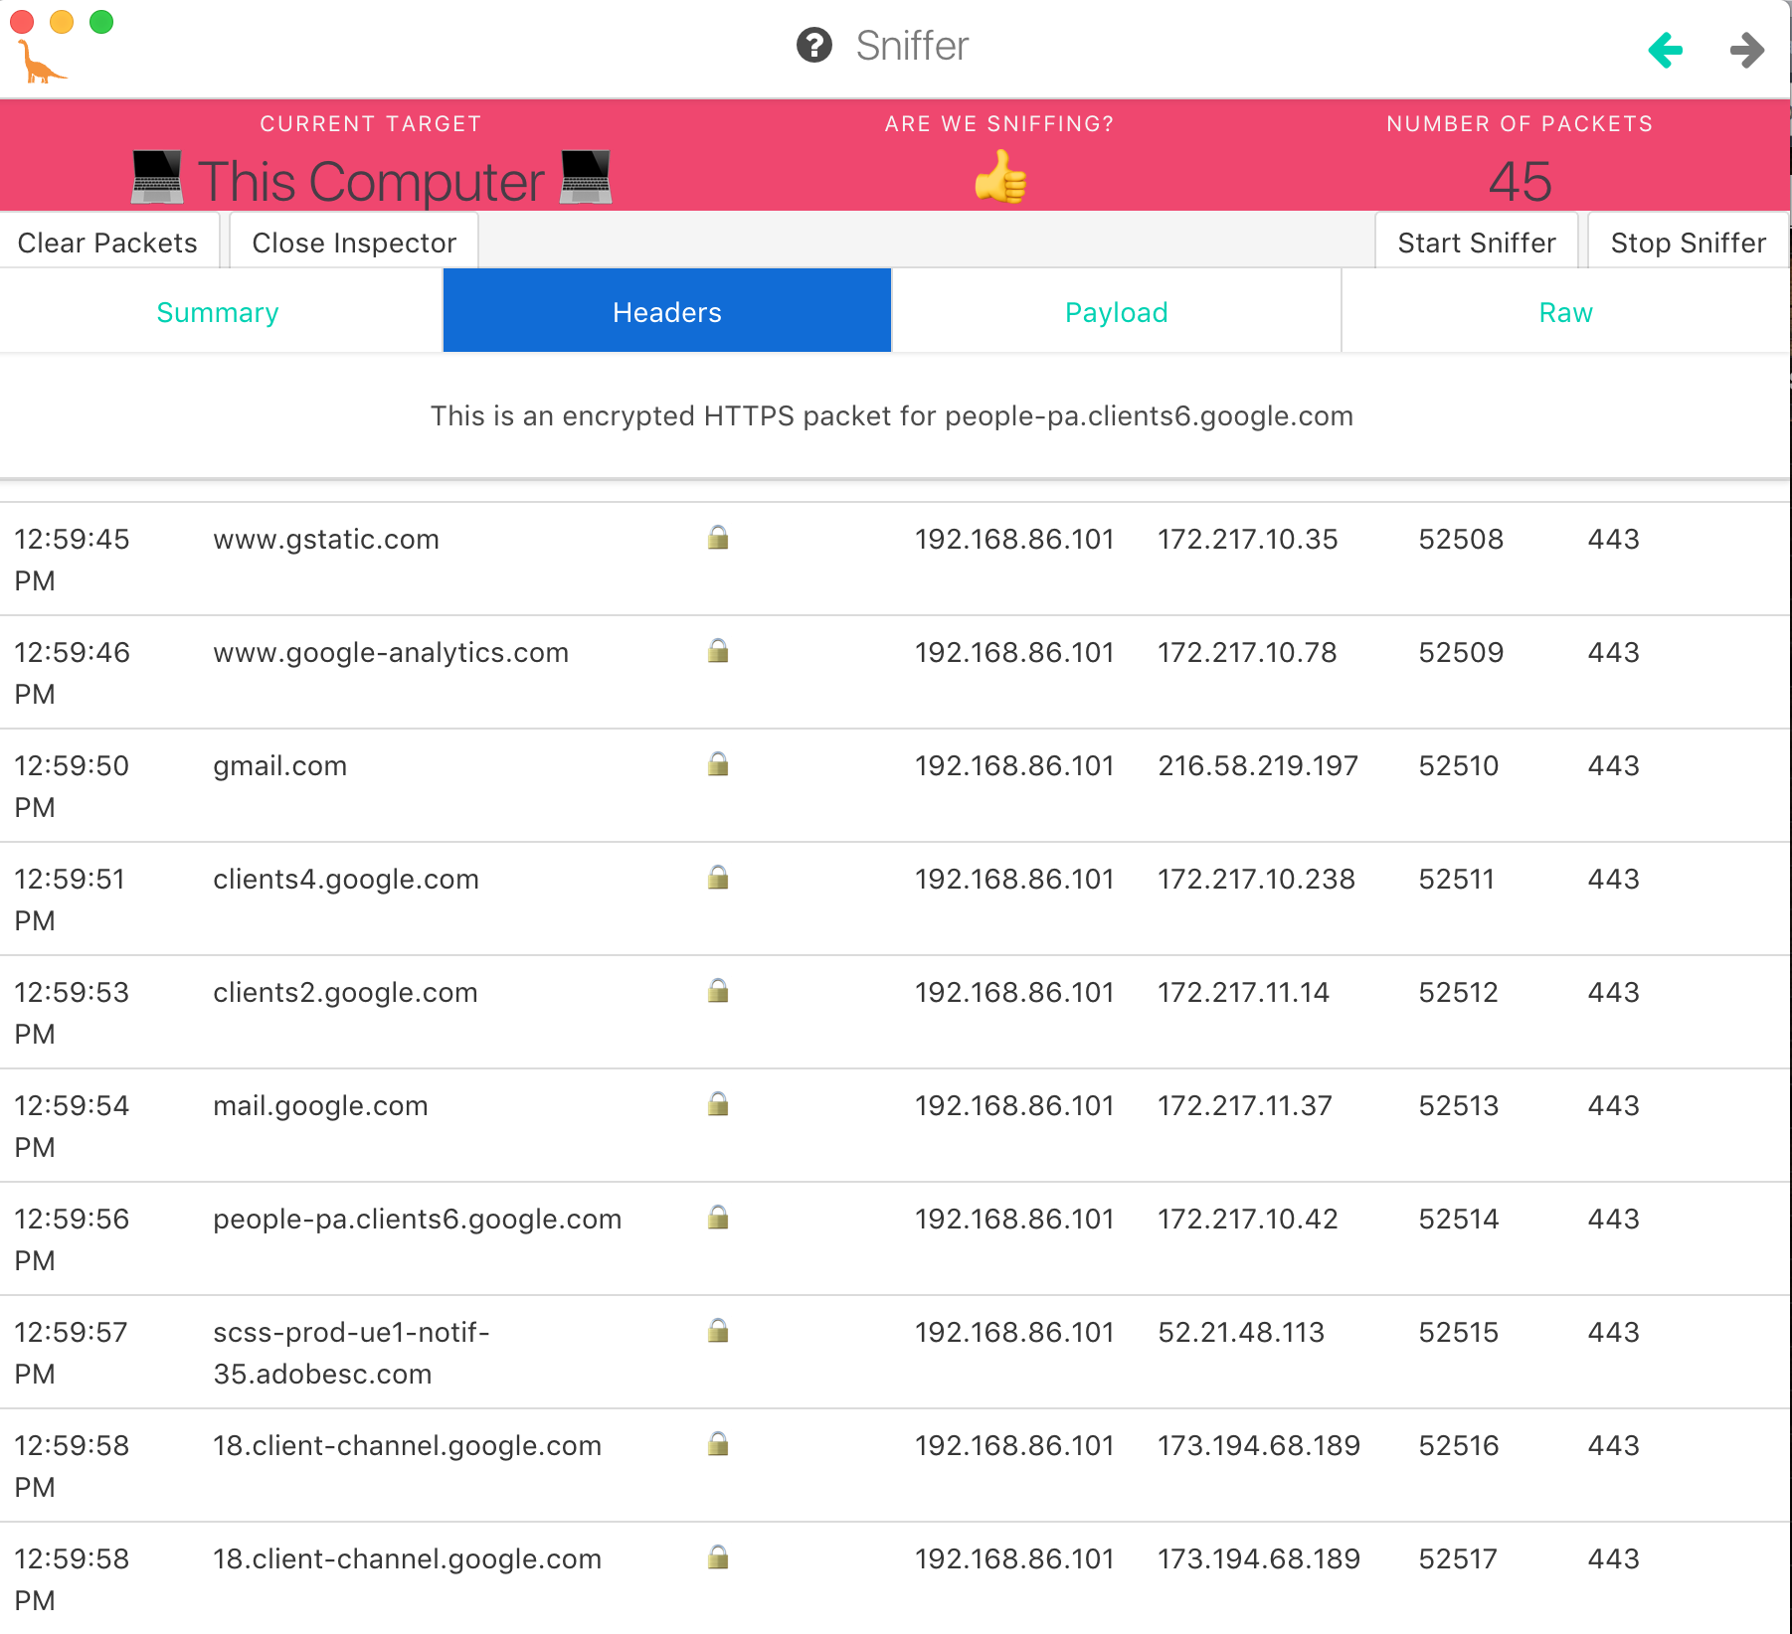Screen dimensions: 1792x1634
Task: Click the Start Sniffer button
Action: (x=1477, y=243)
